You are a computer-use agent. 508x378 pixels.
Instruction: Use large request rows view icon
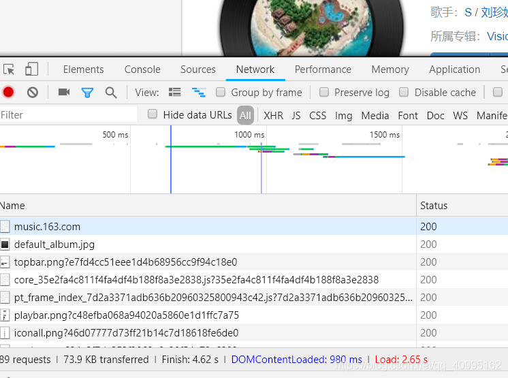pos(174,93)
